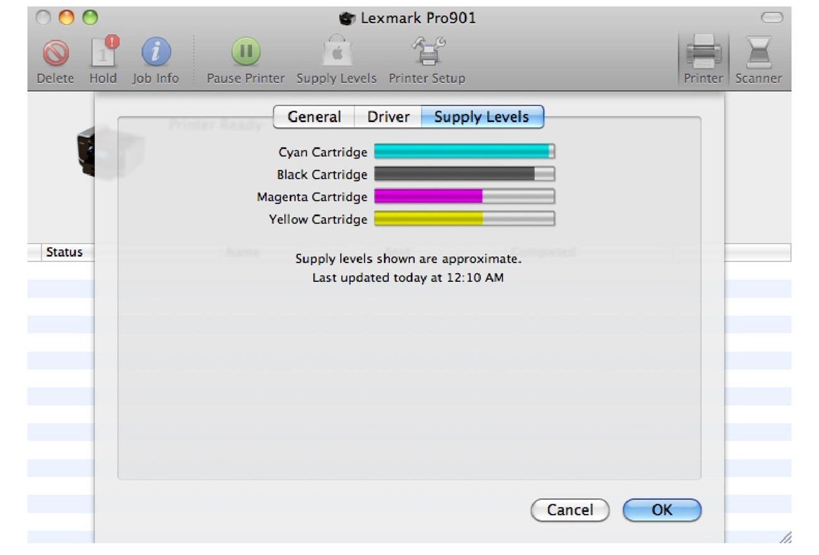
Task: Click the Delete job icon
Action: point(55,53)
